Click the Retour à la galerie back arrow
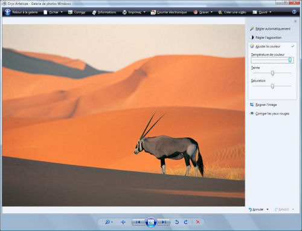 pos(8,12)
